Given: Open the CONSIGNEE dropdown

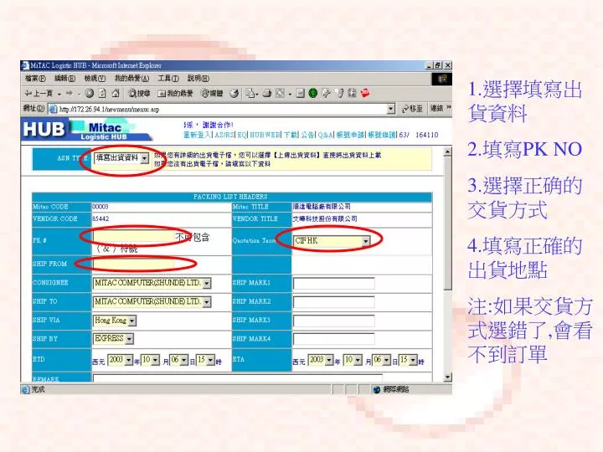Looking at the screenshot, I should click(x=152, y=283).
